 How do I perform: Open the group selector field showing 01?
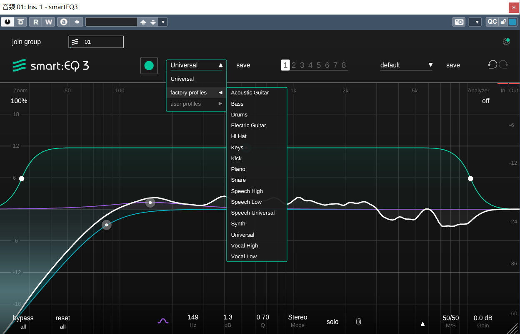96,42
